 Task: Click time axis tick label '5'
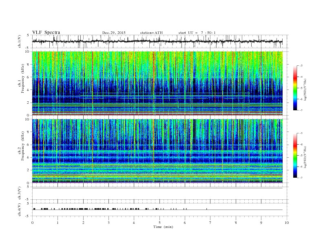[x=159, y=223]
